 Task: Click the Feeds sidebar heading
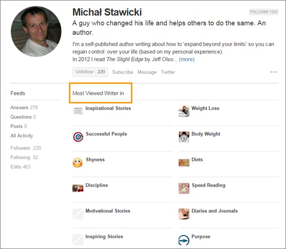(x=18, y=93)
